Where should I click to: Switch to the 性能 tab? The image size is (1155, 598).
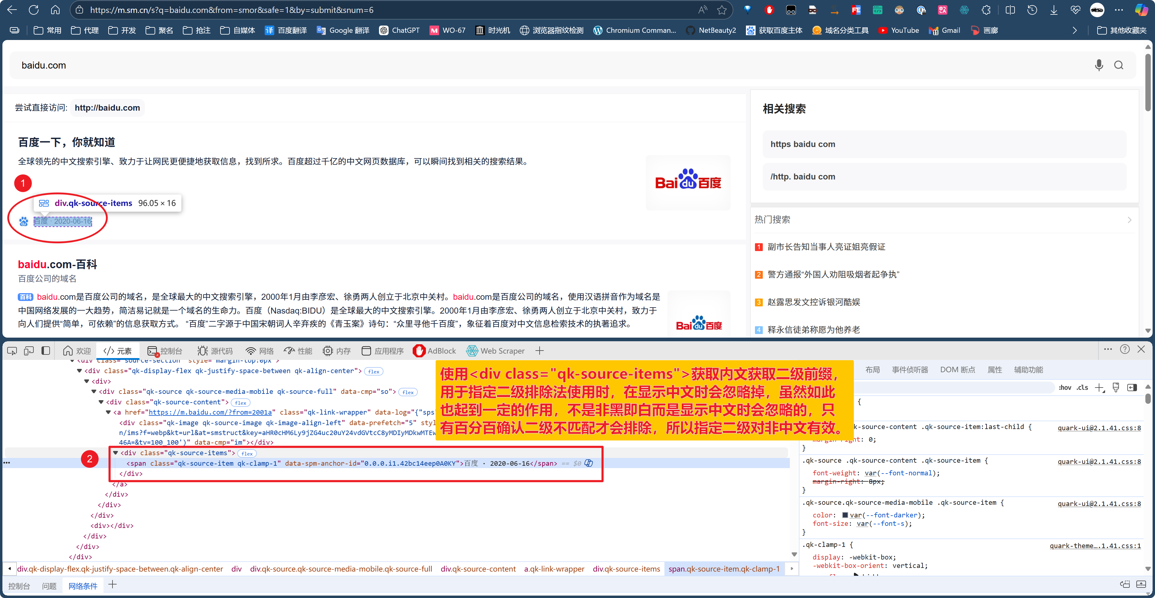pyautogui.click(x=298, y=351)
